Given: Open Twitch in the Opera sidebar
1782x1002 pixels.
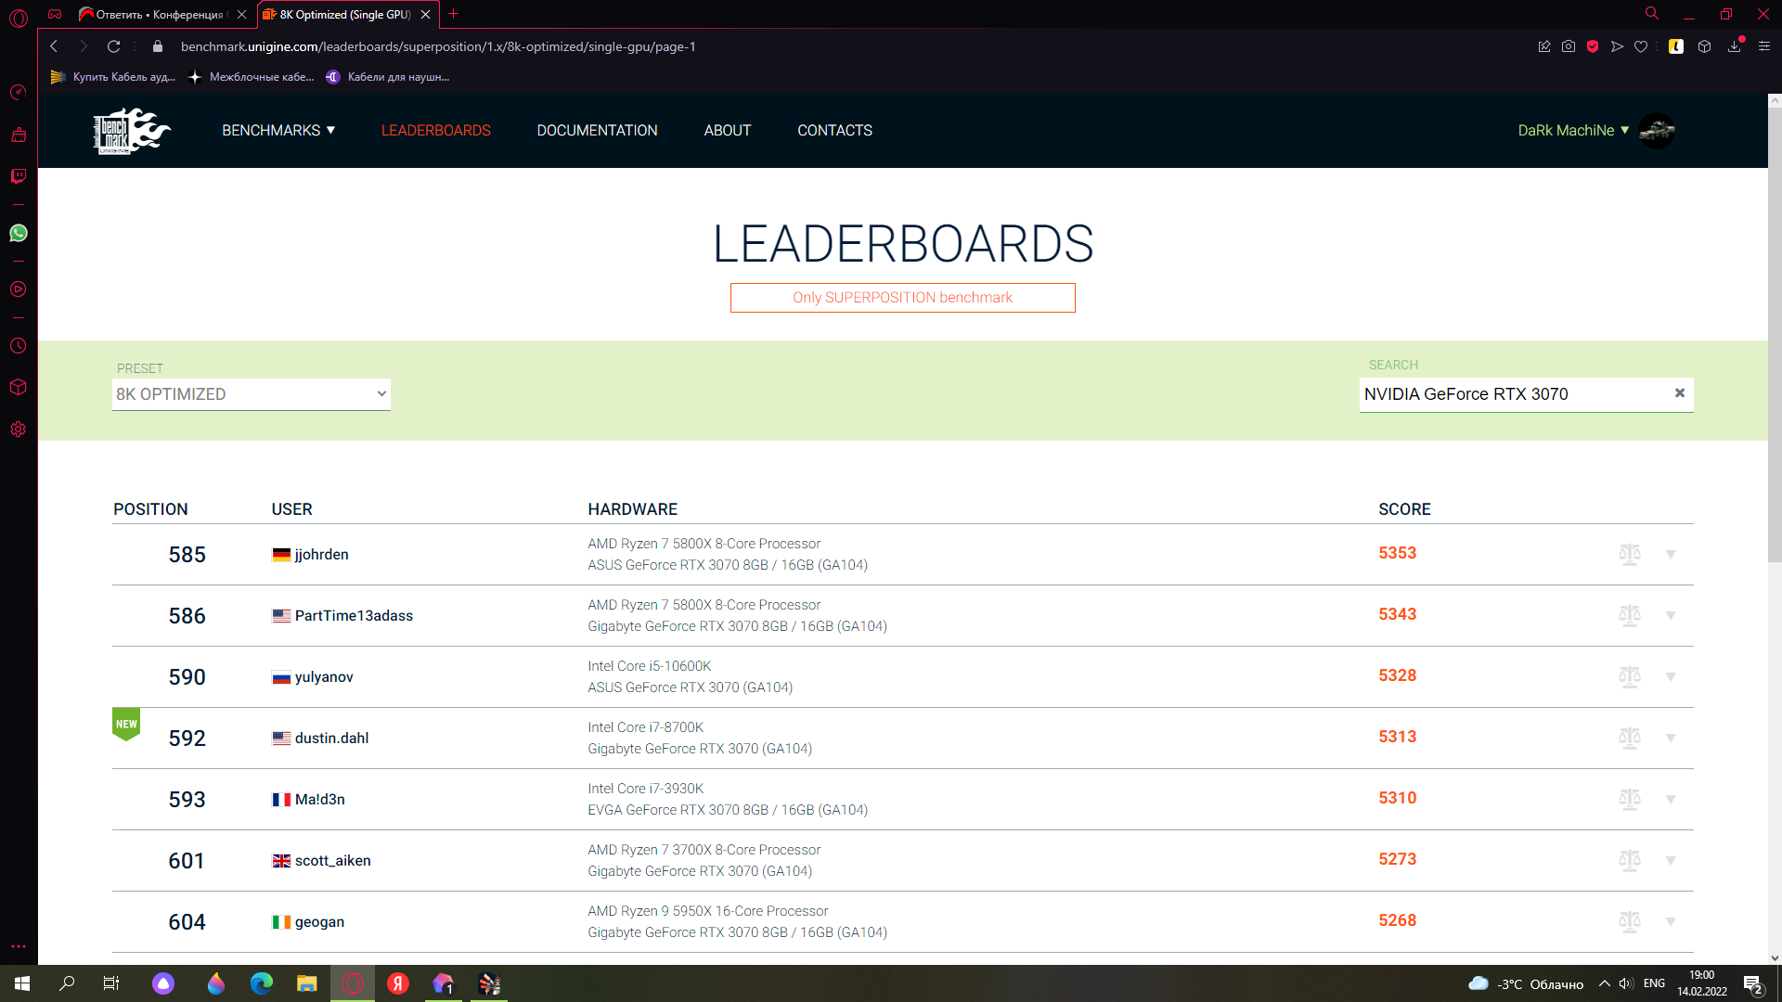Looking at the screenshot, I should [19, 176].
